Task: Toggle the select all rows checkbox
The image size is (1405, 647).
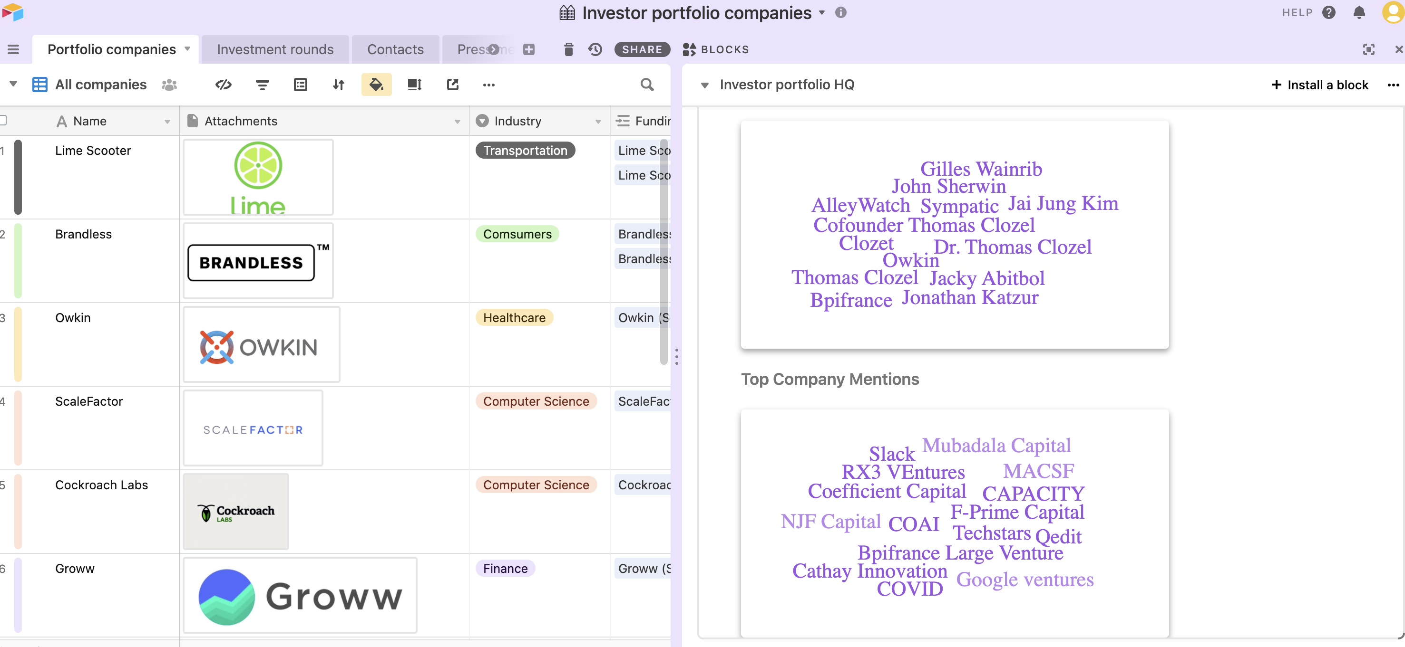Action: pos(3,121)
